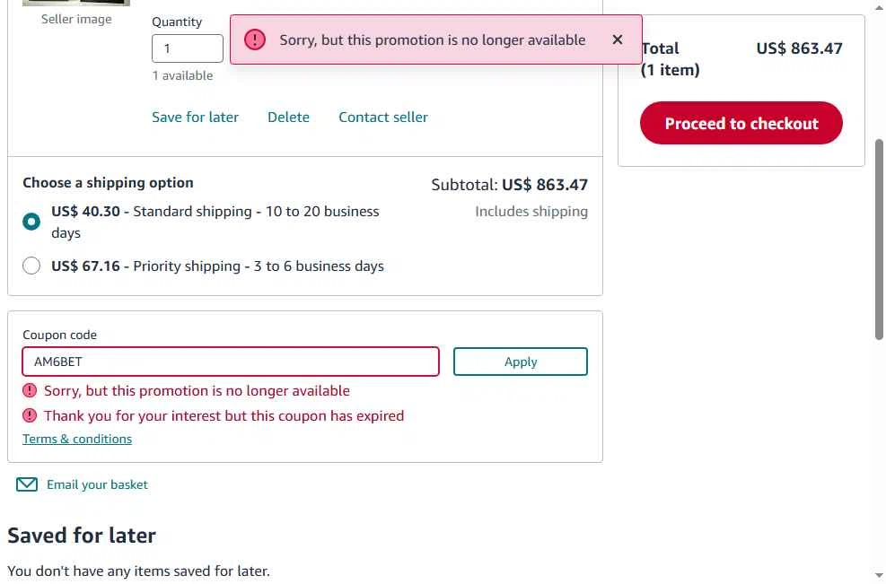Click the error icon beside 'coupon has expired'
This screenshot has height=584, width=886.
31,415
